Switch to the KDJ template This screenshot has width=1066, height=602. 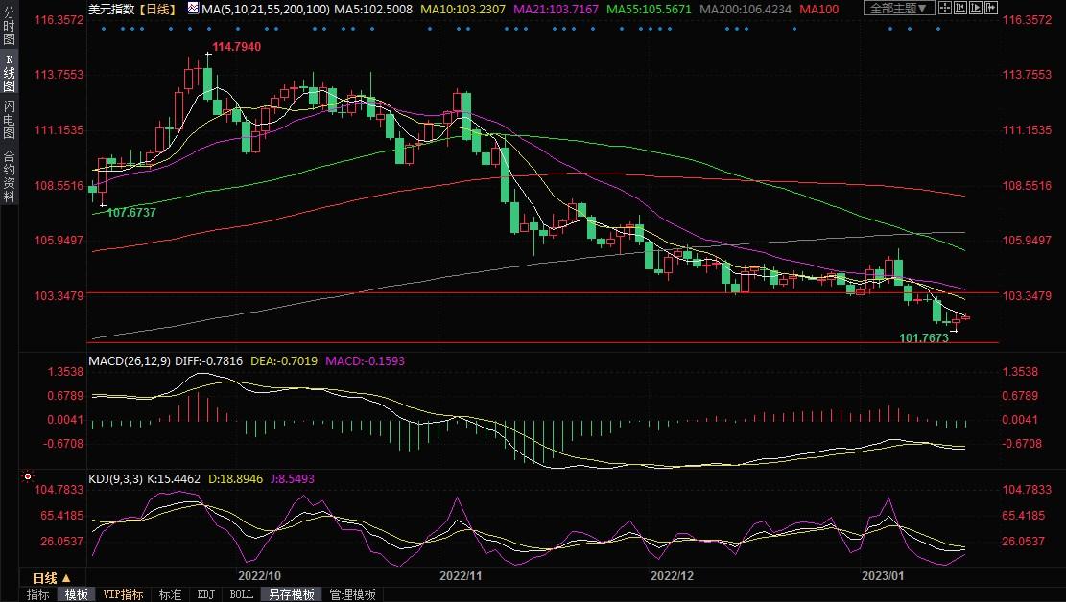click(x=205, y=594)
